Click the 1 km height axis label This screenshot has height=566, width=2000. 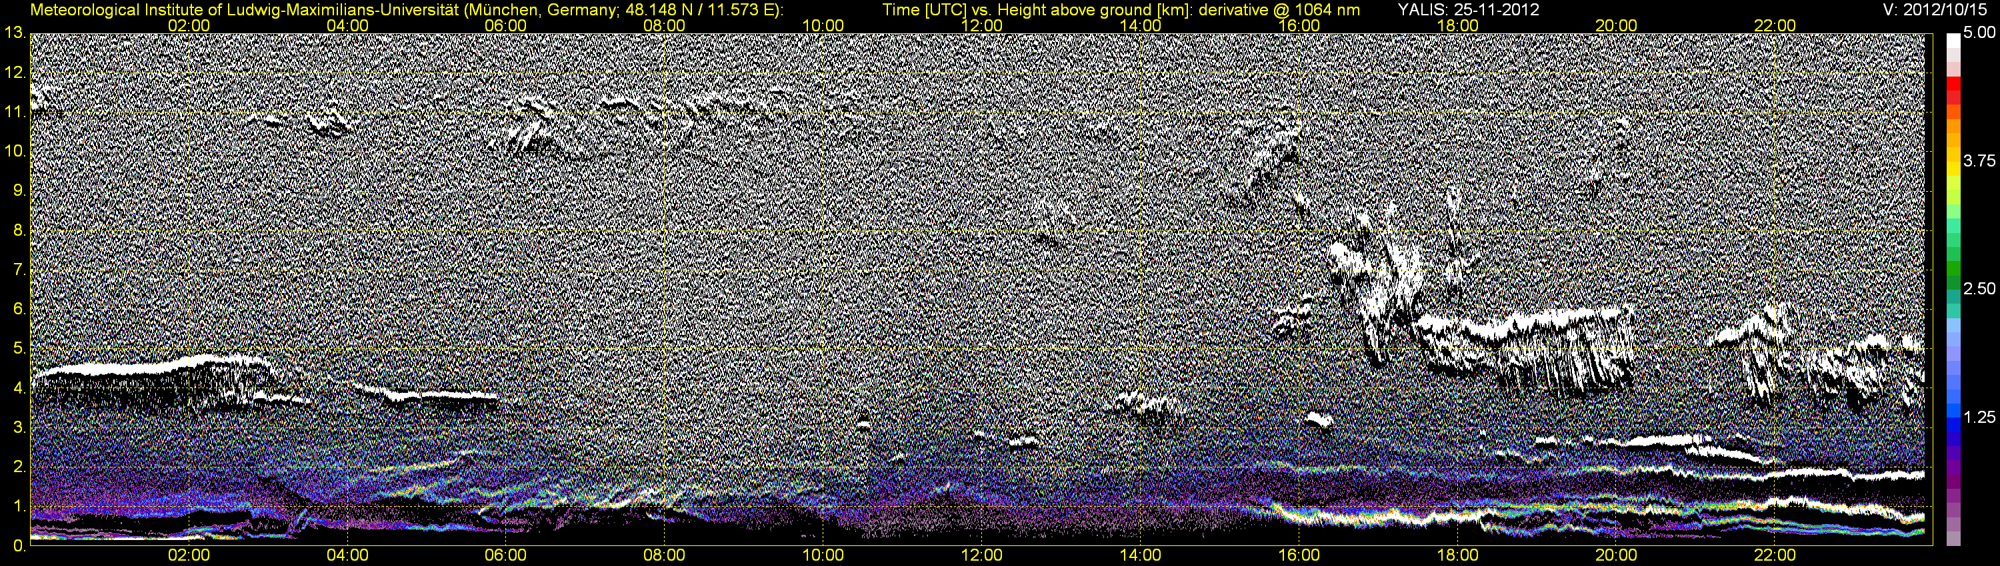[19, 507]
